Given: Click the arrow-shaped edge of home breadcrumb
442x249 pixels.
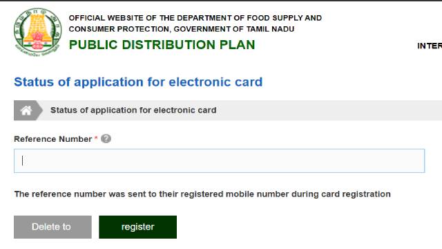Looking at the screenshot, I should pyautogui.click(x=39, y=111).
